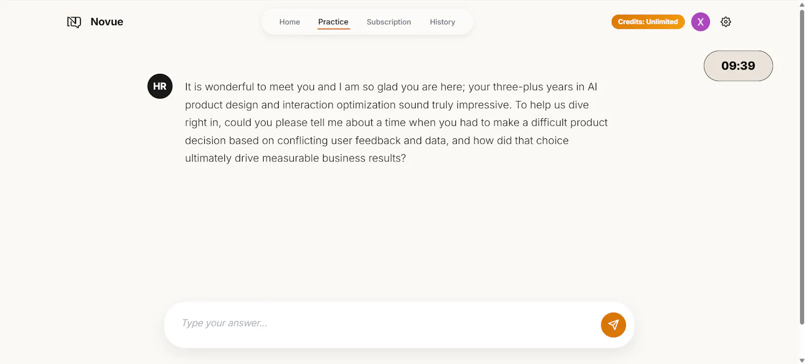Click the text 'ultimately drive measurable business results?'
Viewport: 805px width, 364px height.
295,158
